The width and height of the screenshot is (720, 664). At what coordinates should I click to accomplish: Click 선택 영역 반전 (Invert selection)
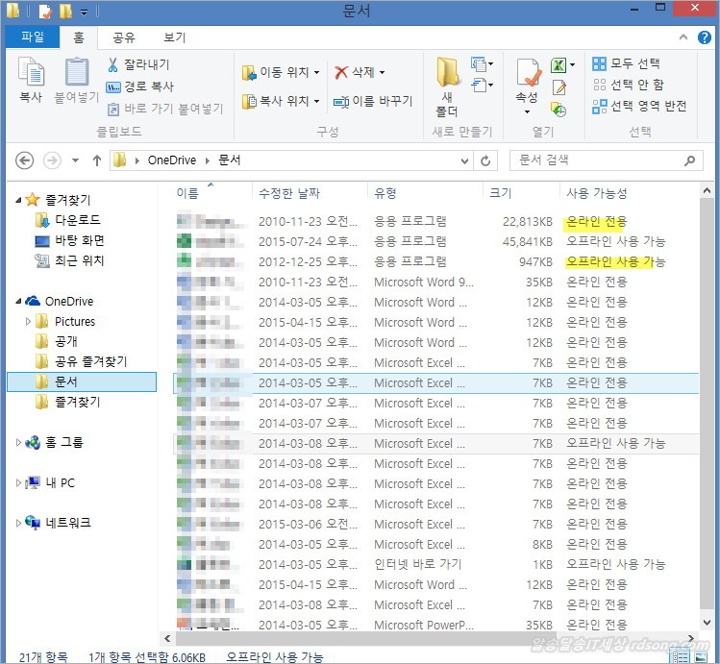click(x=639, y=106)
